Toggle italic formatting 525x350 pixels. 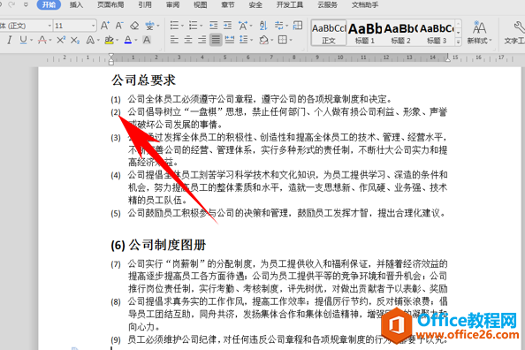10,40
